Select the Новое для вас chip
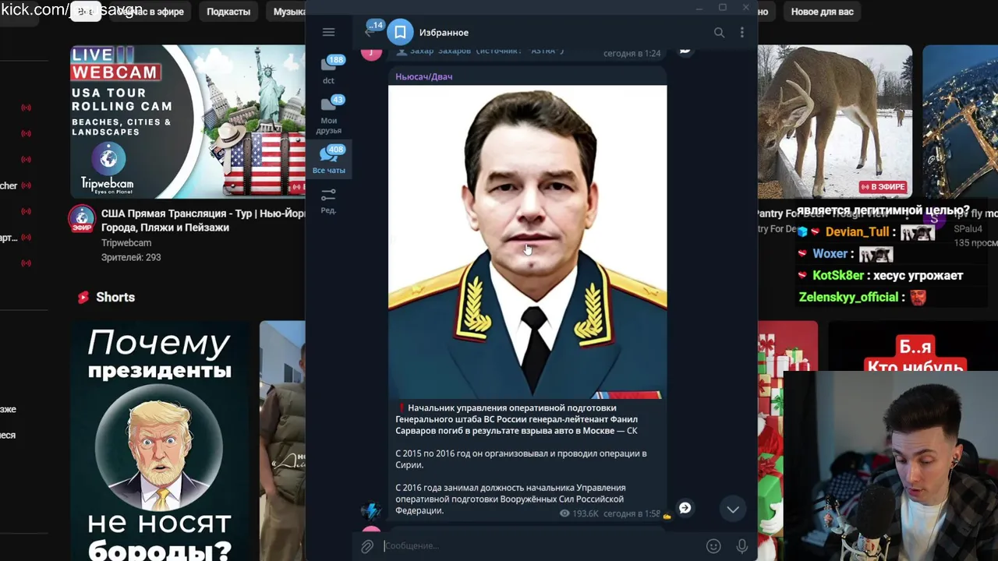The width and height of the screenshot is (998, 561). tap(822, 12)
